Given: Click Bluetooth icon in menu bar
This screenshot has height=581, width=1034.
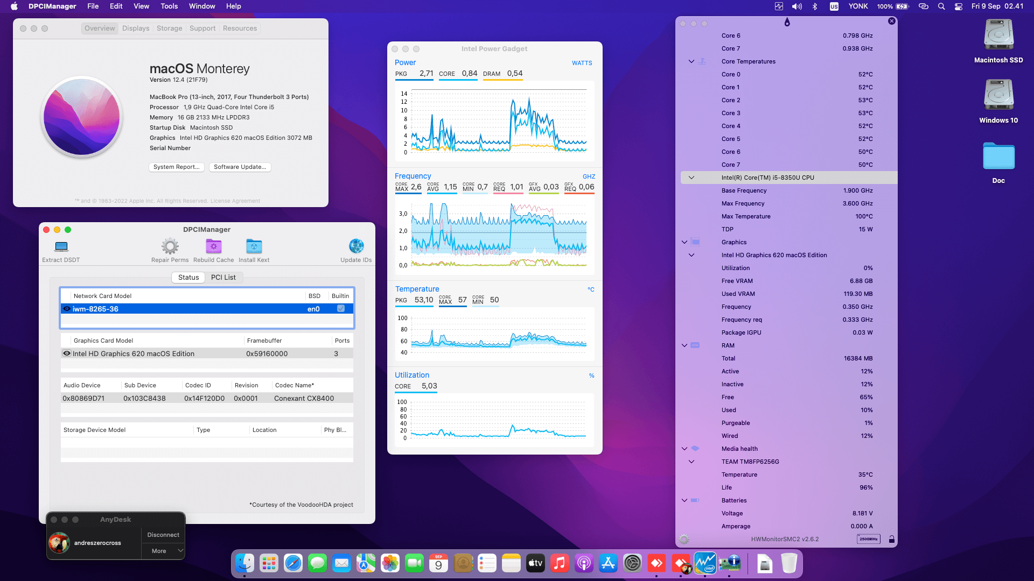Looking at the screenshot, I should (815, 6).
